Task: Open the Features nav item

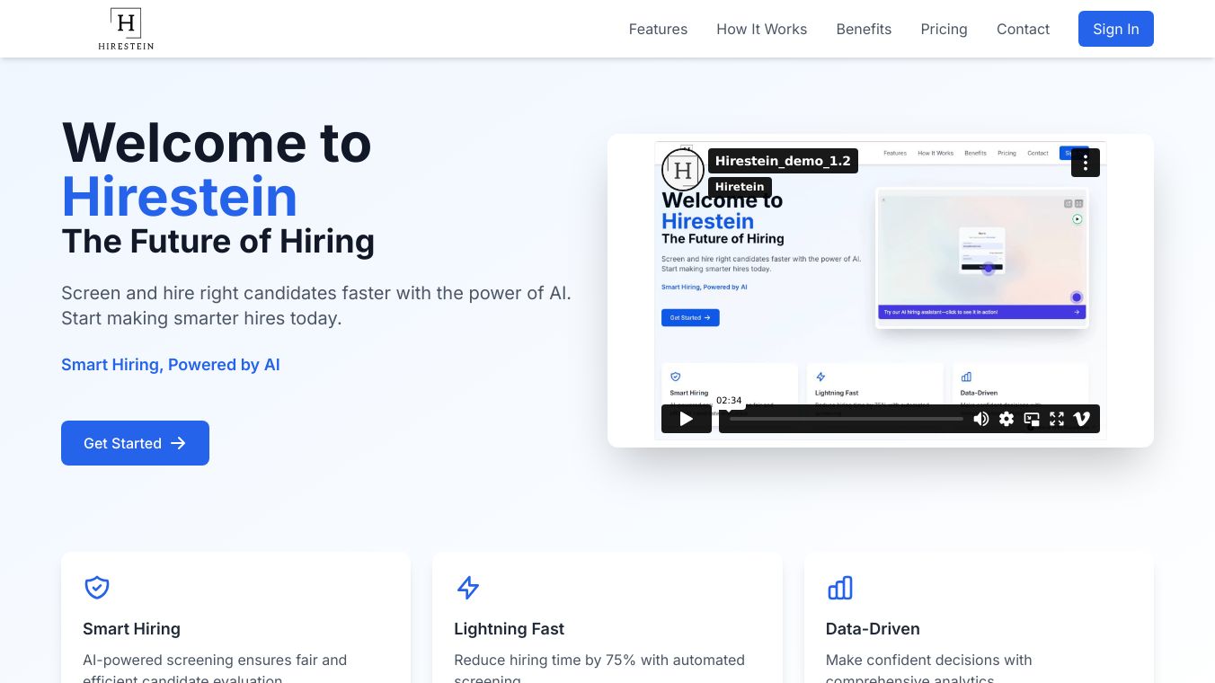Action: tap(658, 29)
